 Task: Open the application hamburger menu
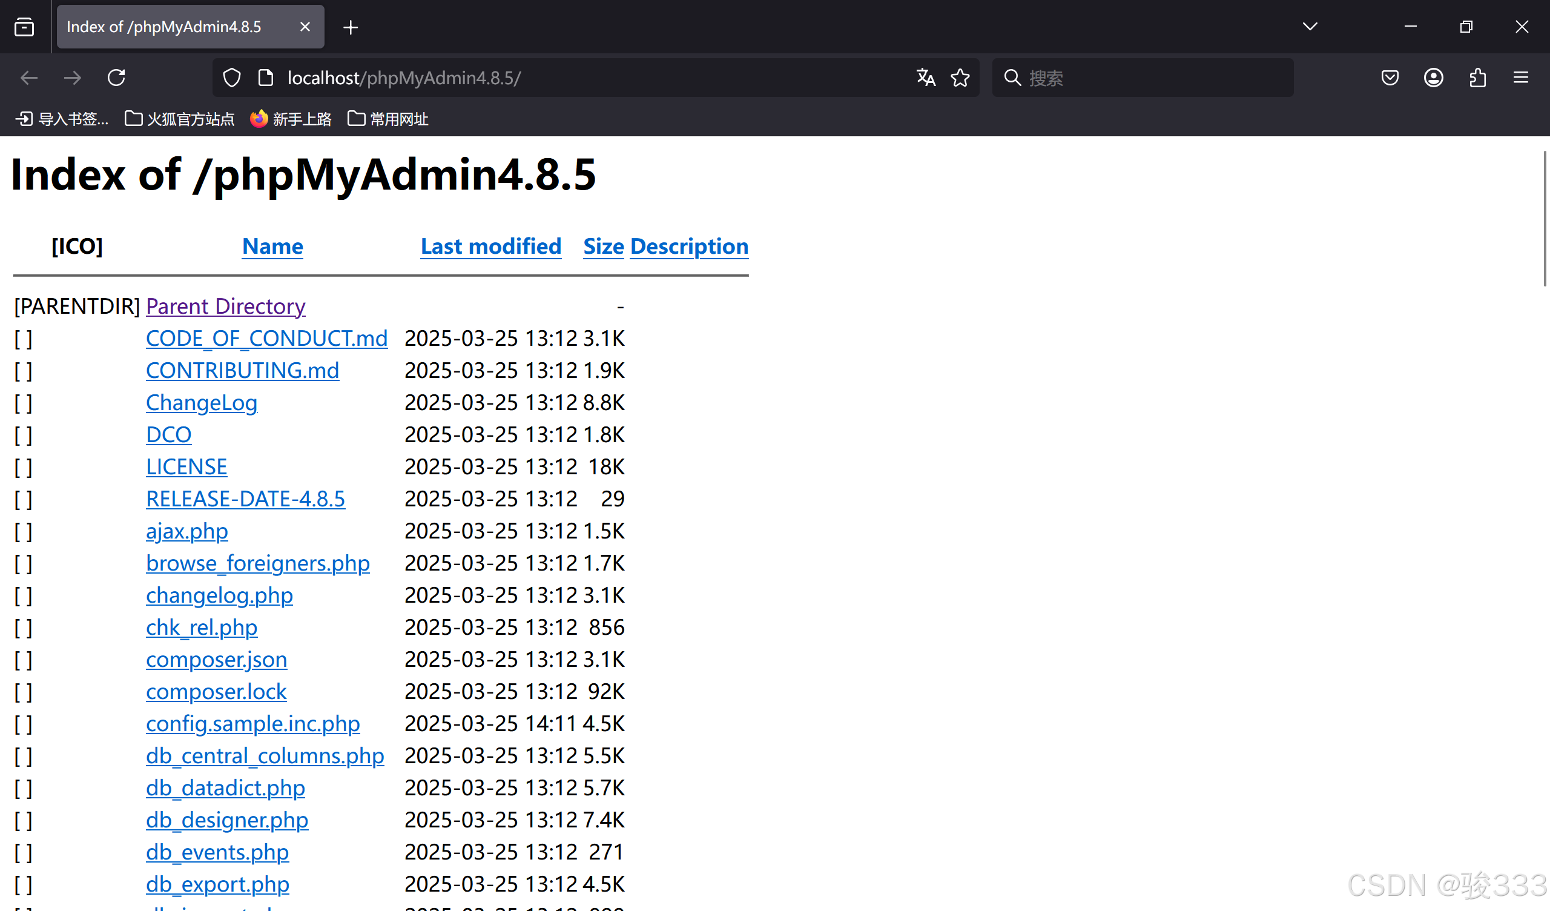click(1521, 78)
